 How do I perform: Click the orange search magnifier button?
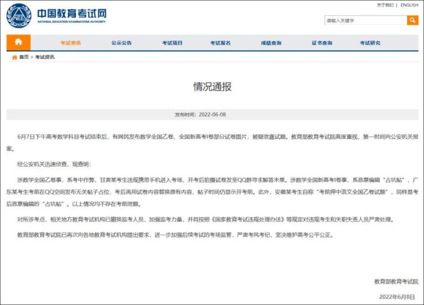tap(412, 20)
